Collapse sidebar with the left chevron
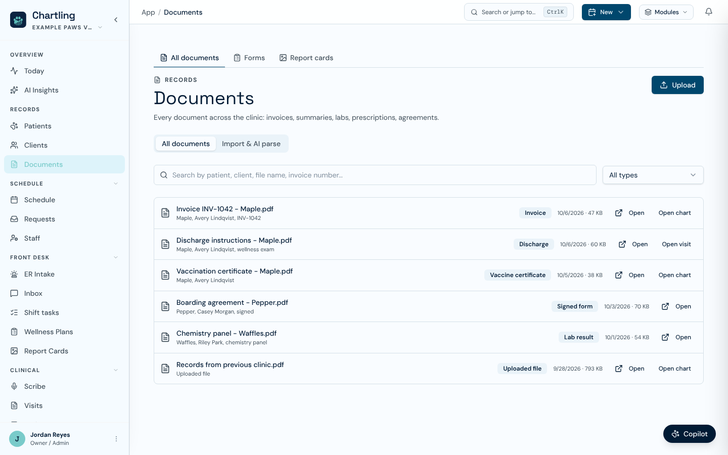 tap(116, 20)
